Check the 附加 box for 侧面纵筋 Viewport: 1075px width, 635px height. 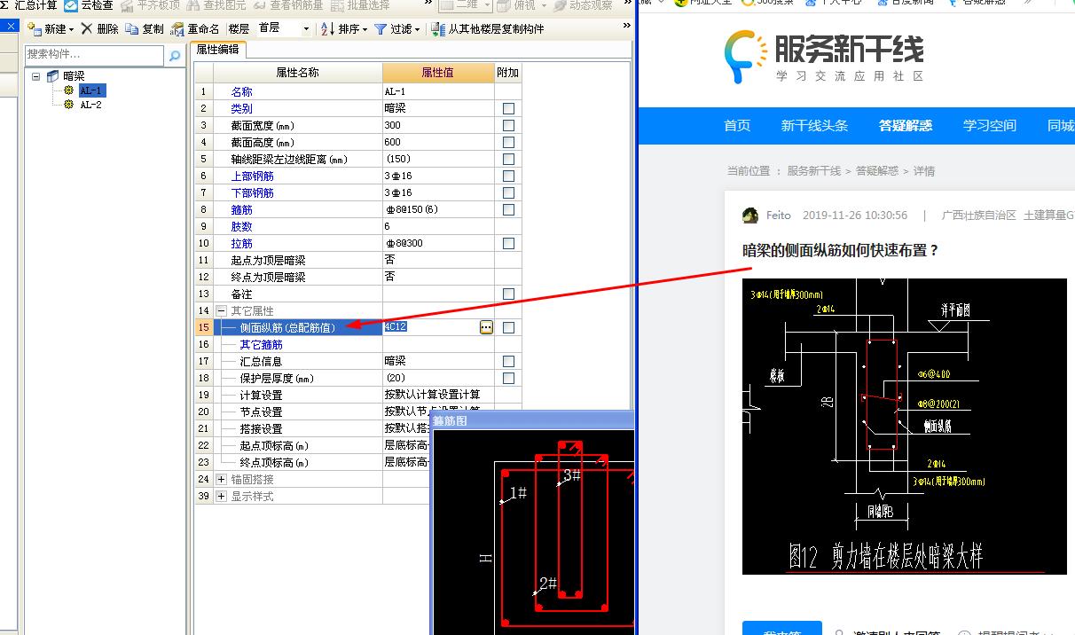click(508, 327)
